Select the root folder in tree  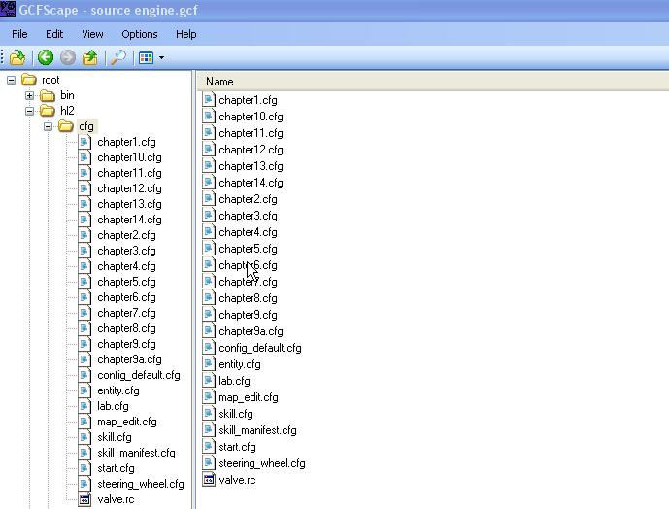[x=50, y=80]
